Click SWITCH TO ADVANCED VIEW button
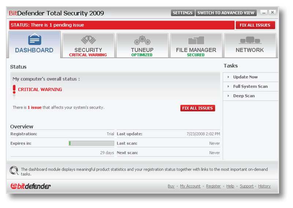The image size is (293, 208). (226, 13)
